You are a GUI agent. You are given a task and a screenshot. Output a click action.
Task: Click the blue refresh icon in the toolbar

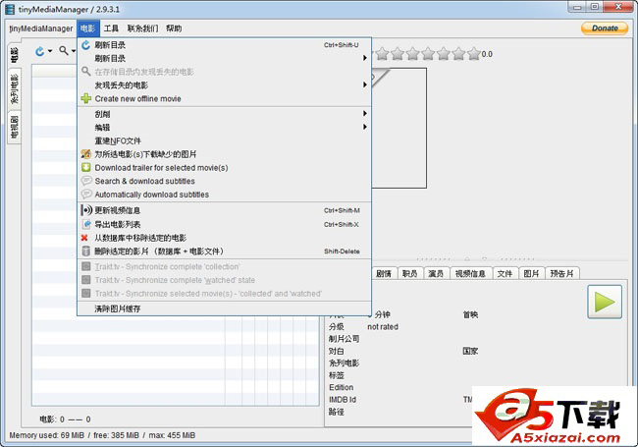tap(40, 51)
